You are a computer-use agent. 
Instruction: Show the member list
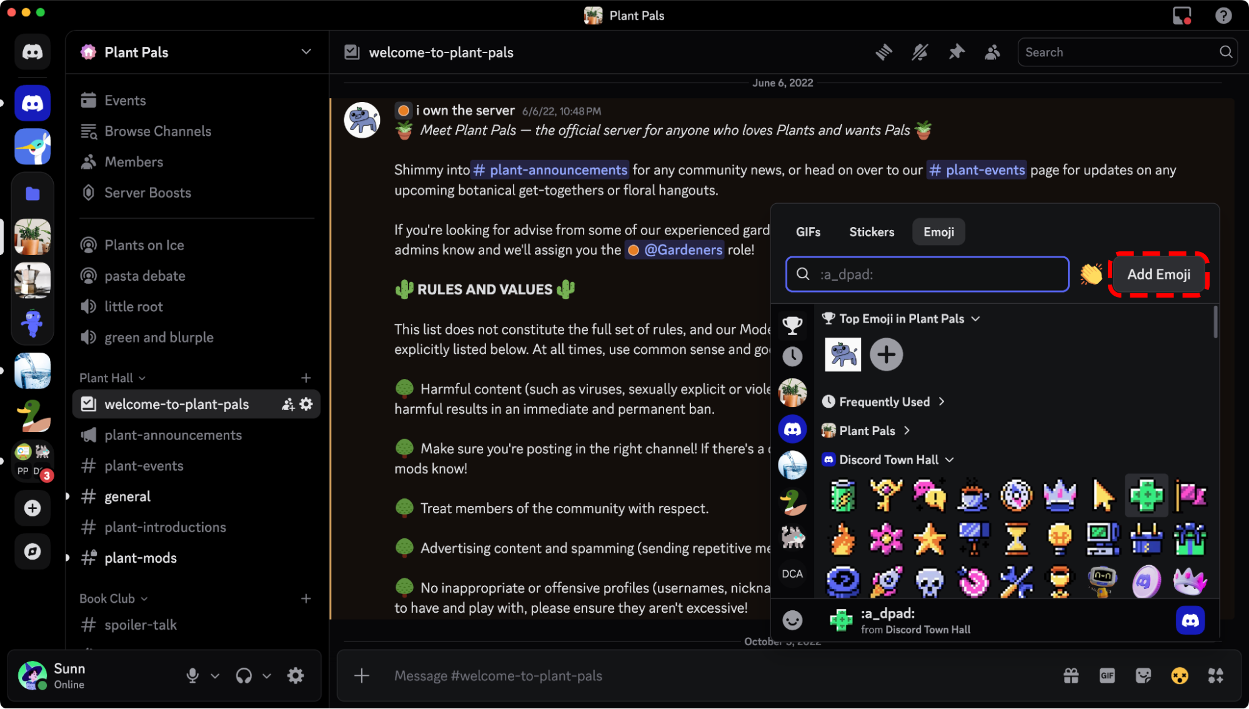tap(992, 52)
